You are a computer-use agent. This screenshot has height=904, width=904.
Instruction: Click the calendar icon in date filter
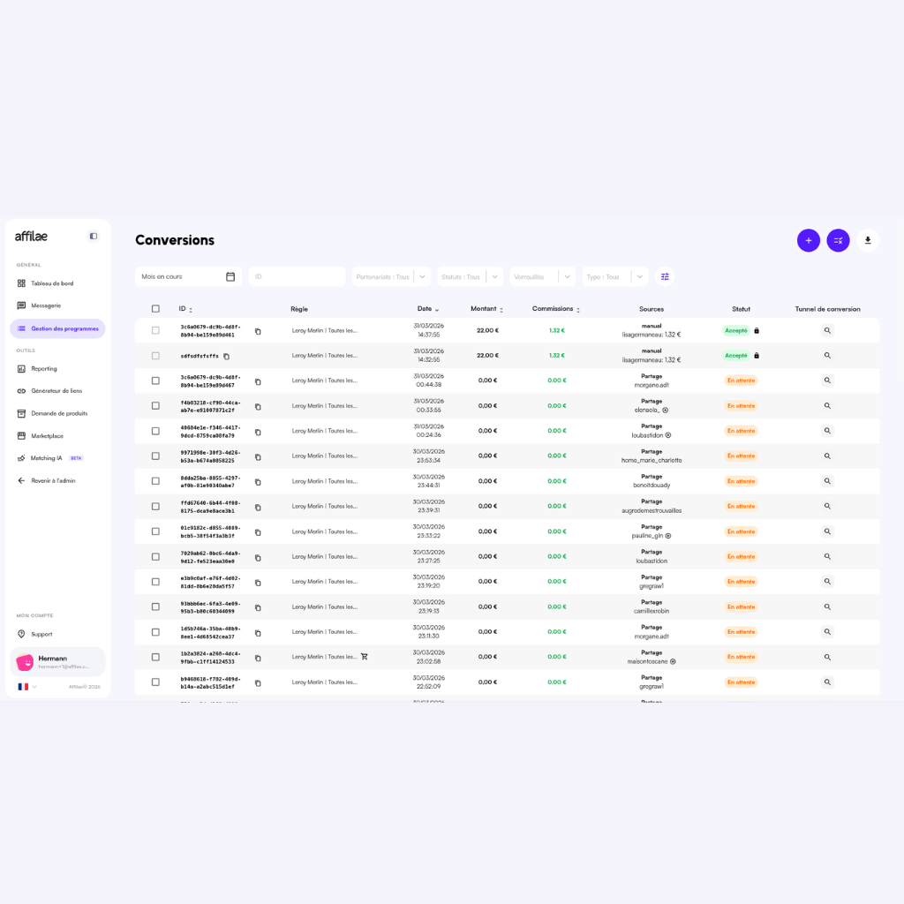[230, 276]
